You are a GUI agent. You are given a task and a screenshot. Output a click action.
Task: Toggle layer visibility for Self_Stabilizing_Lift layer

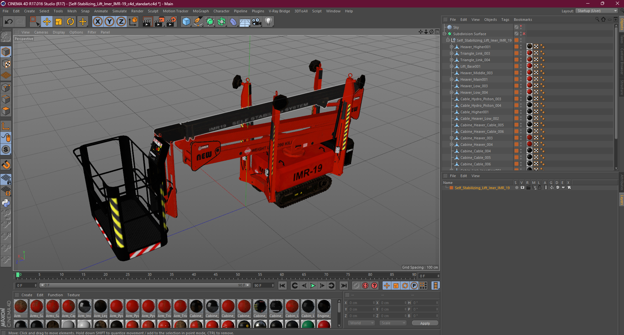522,188
